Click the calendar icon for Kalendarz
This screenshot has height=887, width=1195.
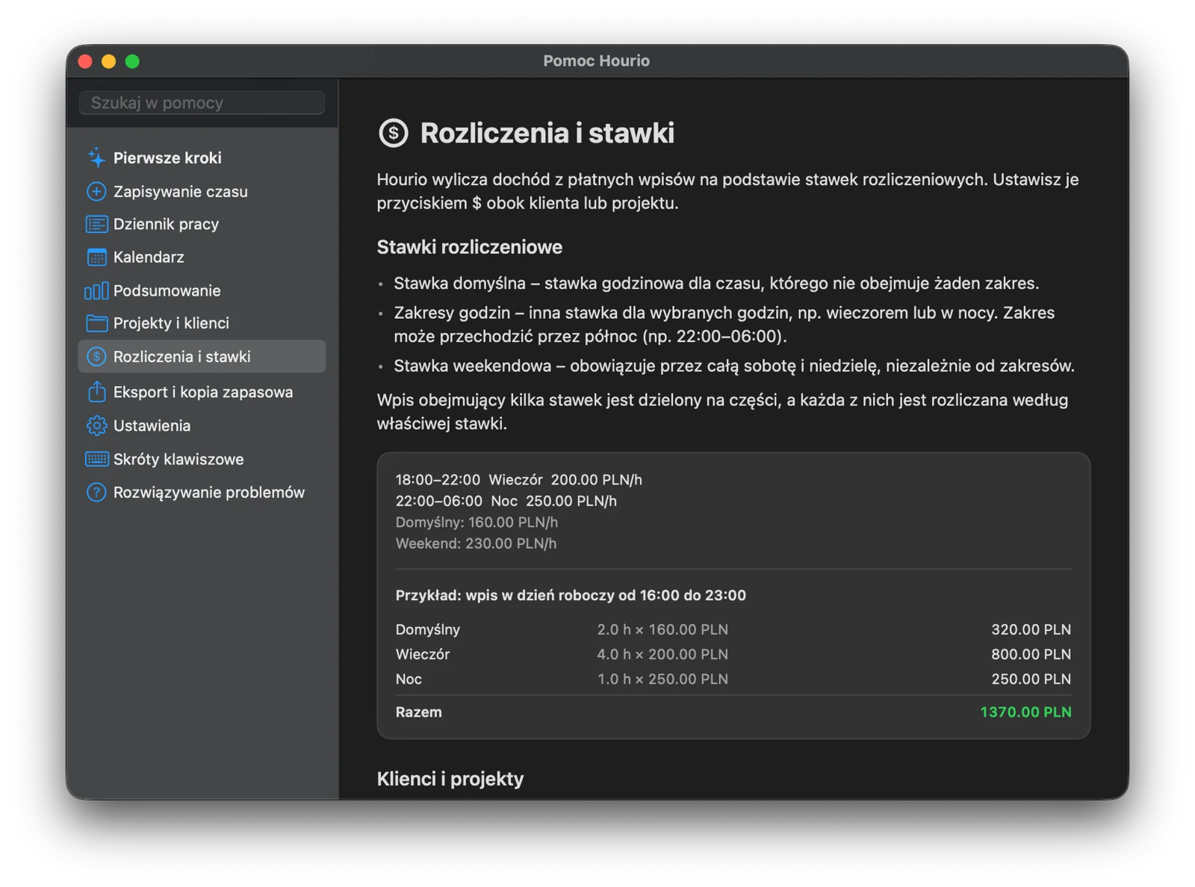96,257
